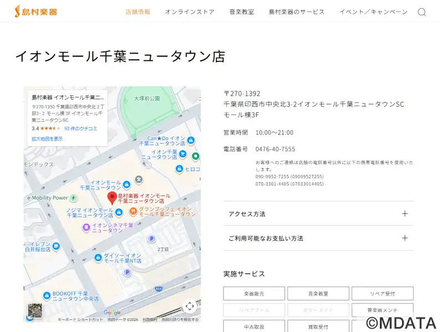The width and height of the screenshot is (443, 332).
Task: Click mobile number 090-9952-7255
Action: point(272,177)
